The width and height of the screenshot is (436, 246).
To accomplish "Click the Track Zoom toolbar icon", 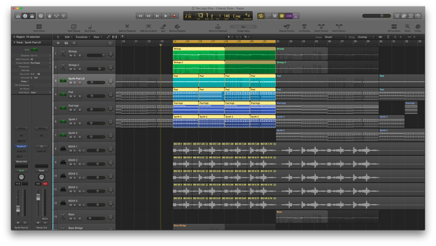I will click(x=38, y=27).
